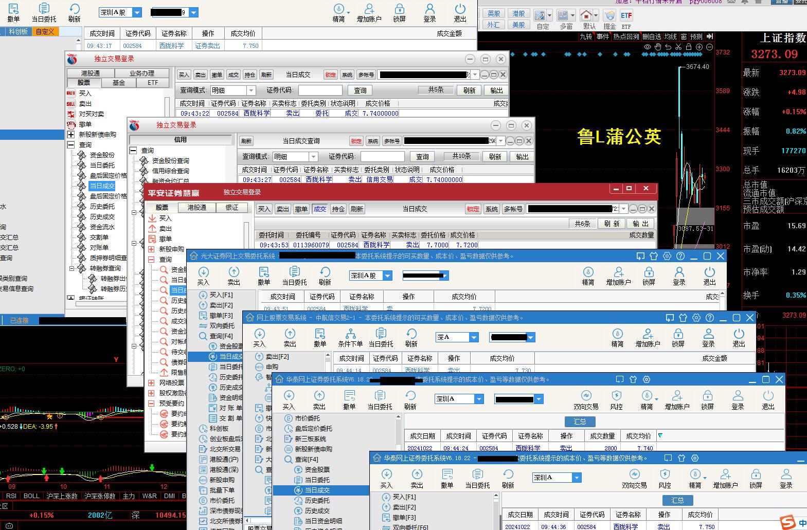Click the undo arrow icon above the chart

point(668,47)
